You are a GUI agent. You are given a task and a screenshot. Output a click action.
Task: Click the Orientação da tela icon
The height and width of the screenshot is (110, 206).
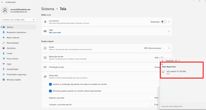45,67
